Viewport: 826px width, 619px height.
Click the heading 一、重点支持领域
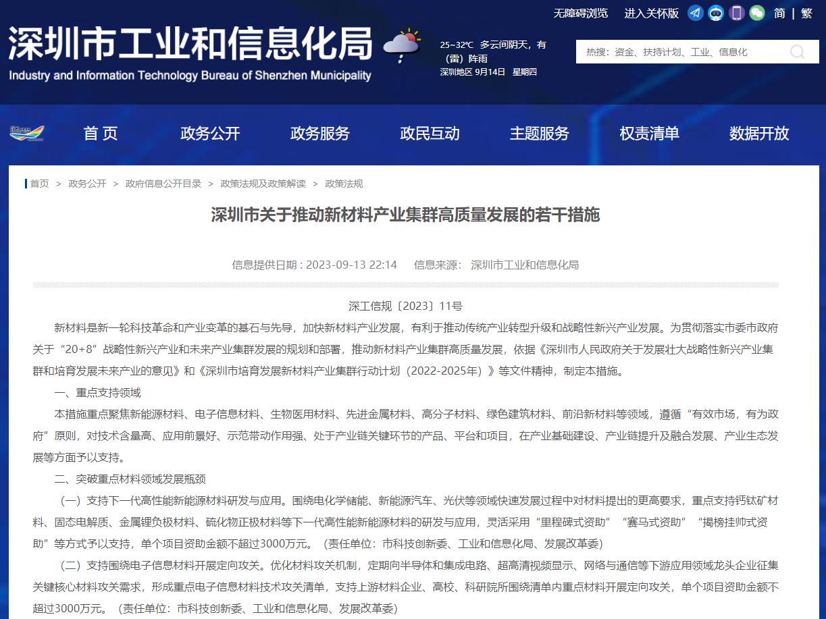[97, 392]
